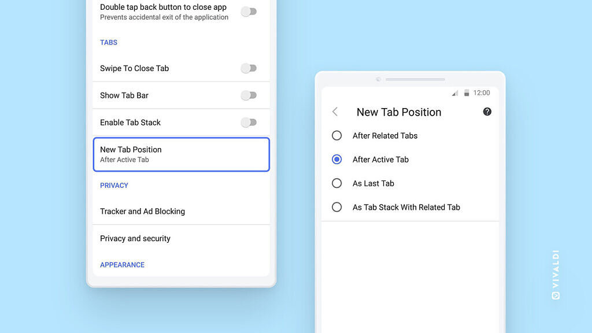Viewport: 592px width, 333px height.
Task: Select After Related Tabs radio option
Action: click(337, 135)
